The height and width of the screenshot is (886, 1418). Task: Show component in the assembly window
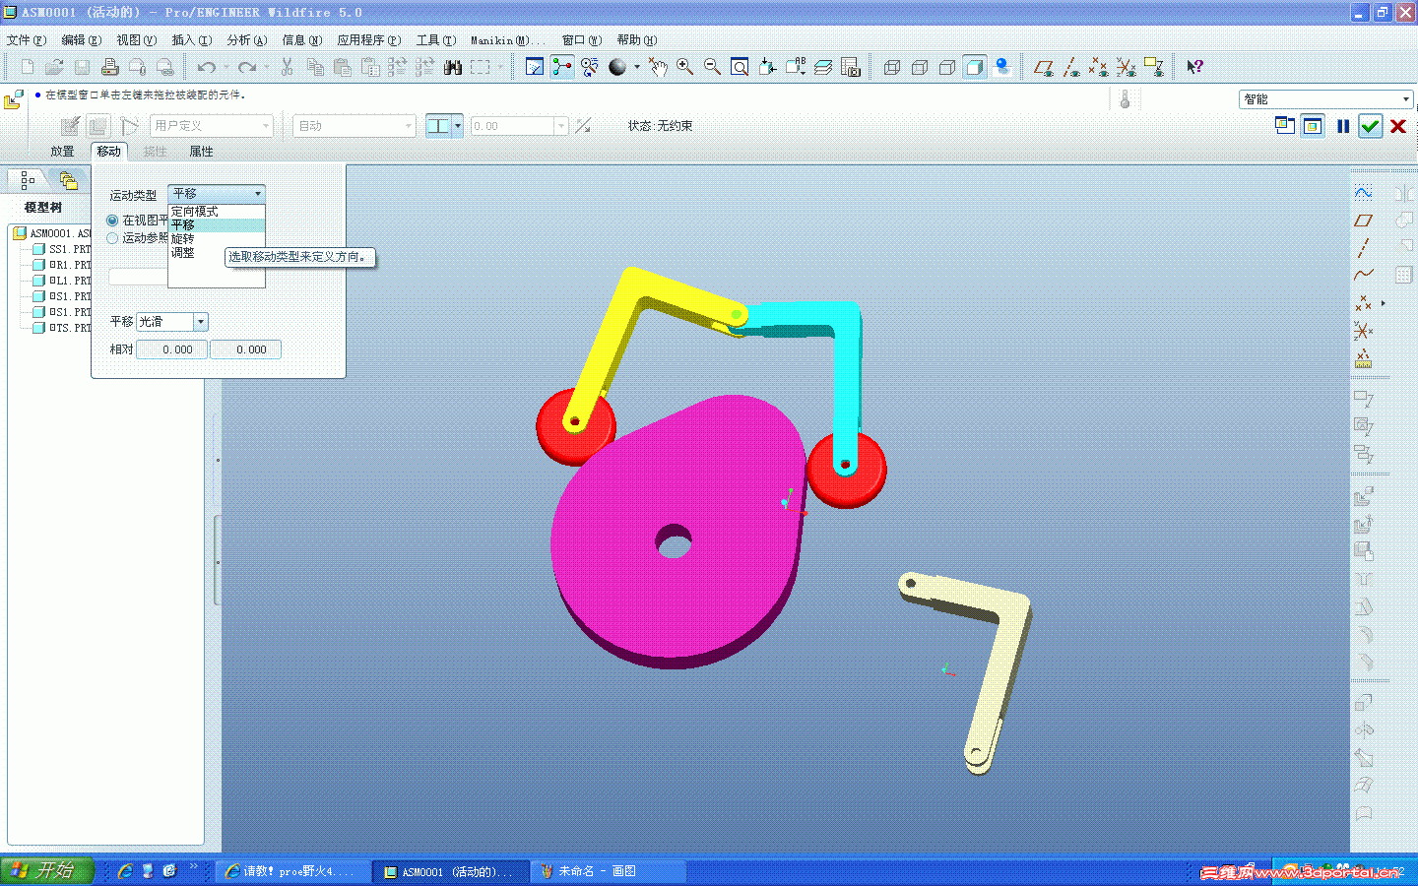tap(1313, 125)
